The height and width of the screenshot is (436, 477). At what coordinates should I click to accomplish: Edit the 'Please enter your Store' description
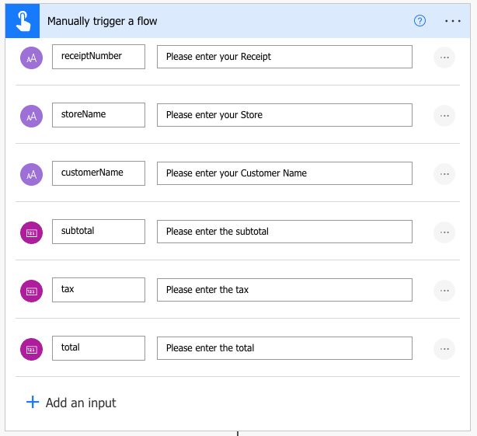pyautogui.click(x=284, y=115)
